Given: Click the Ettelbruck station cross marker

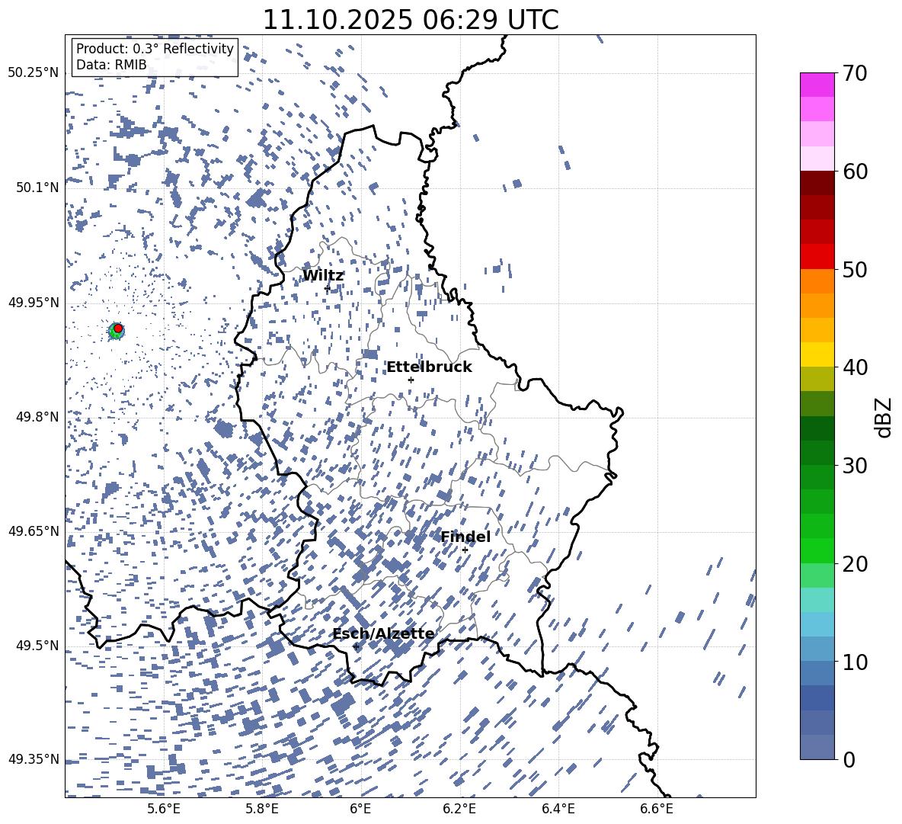Looking at the screenshot, I should 411,380.
